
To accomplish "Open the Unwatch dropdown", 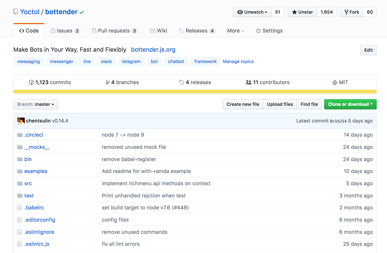I will [x=252, y=12].
